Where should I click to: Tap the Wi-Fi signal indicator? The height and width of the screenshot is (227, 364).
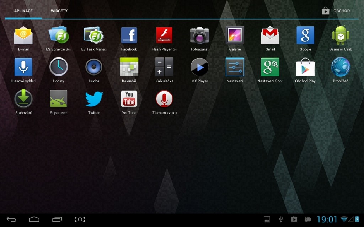coord(344,219)
